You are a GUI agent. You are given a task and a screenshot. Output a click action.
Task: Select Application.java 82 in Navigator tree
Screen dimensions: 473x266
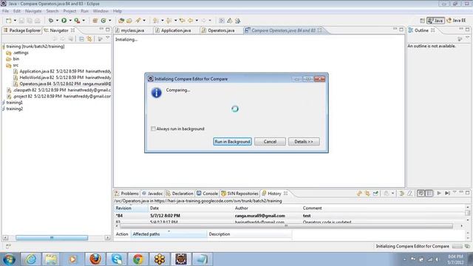tap(62, 72)
